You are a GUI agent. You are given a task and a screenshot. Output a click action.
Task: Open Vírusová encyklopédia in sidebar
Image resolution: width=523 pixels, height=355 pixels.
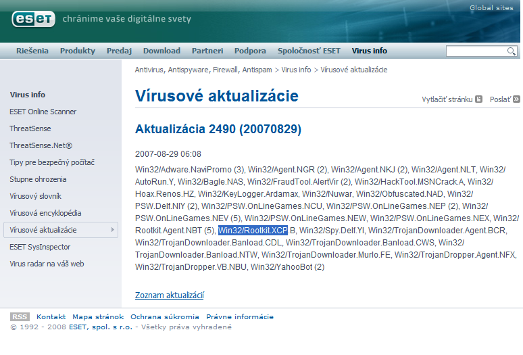(x=45, y=213)
